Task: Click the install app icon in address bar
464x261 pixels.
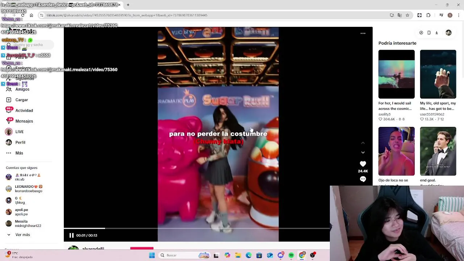Action: 392,15
